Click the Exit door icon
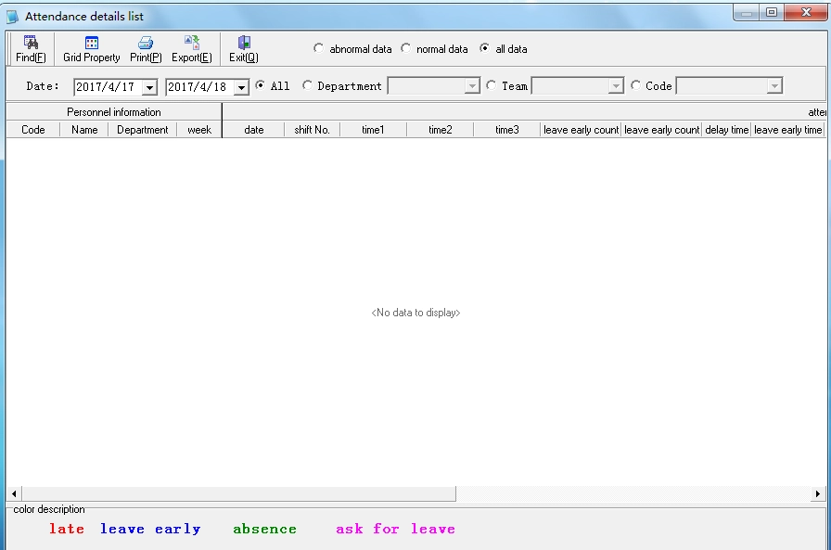Screen dimensions: 831x550 point(244,43)
